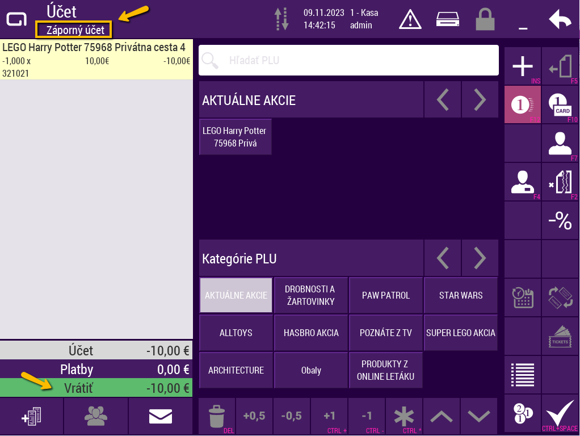Select the PAW PATROL category

click(386, 295)
